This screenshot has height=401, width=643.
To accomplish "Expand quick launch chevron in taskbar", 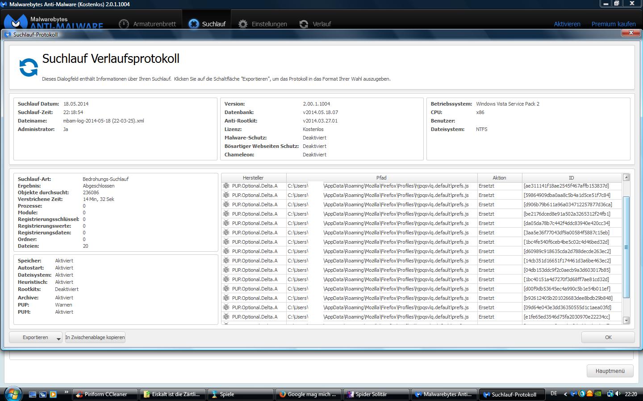I will (x=67, y=392).
